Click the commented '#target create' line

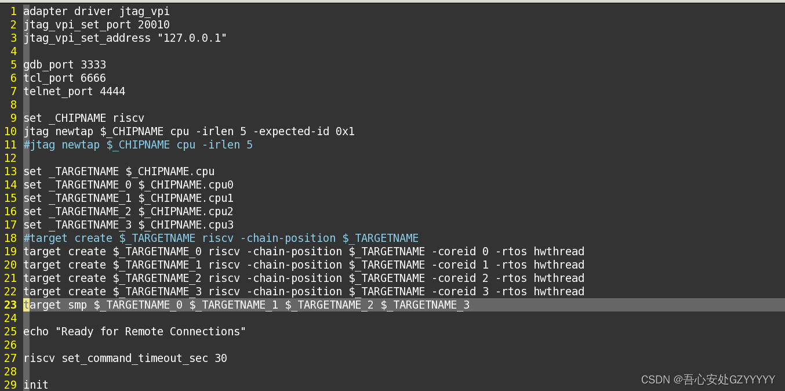(221, 238)
